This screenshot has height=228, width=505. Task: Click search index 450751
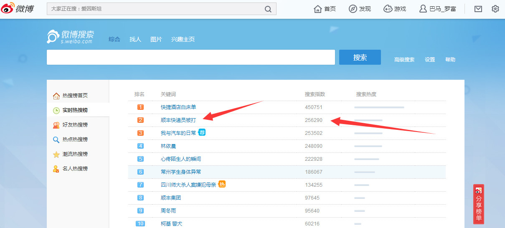click(x=314, y=107)
